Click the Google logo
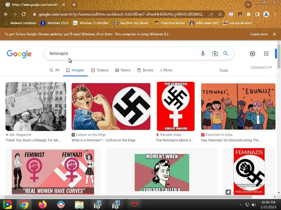281x210 pixels. coord(19,54)
